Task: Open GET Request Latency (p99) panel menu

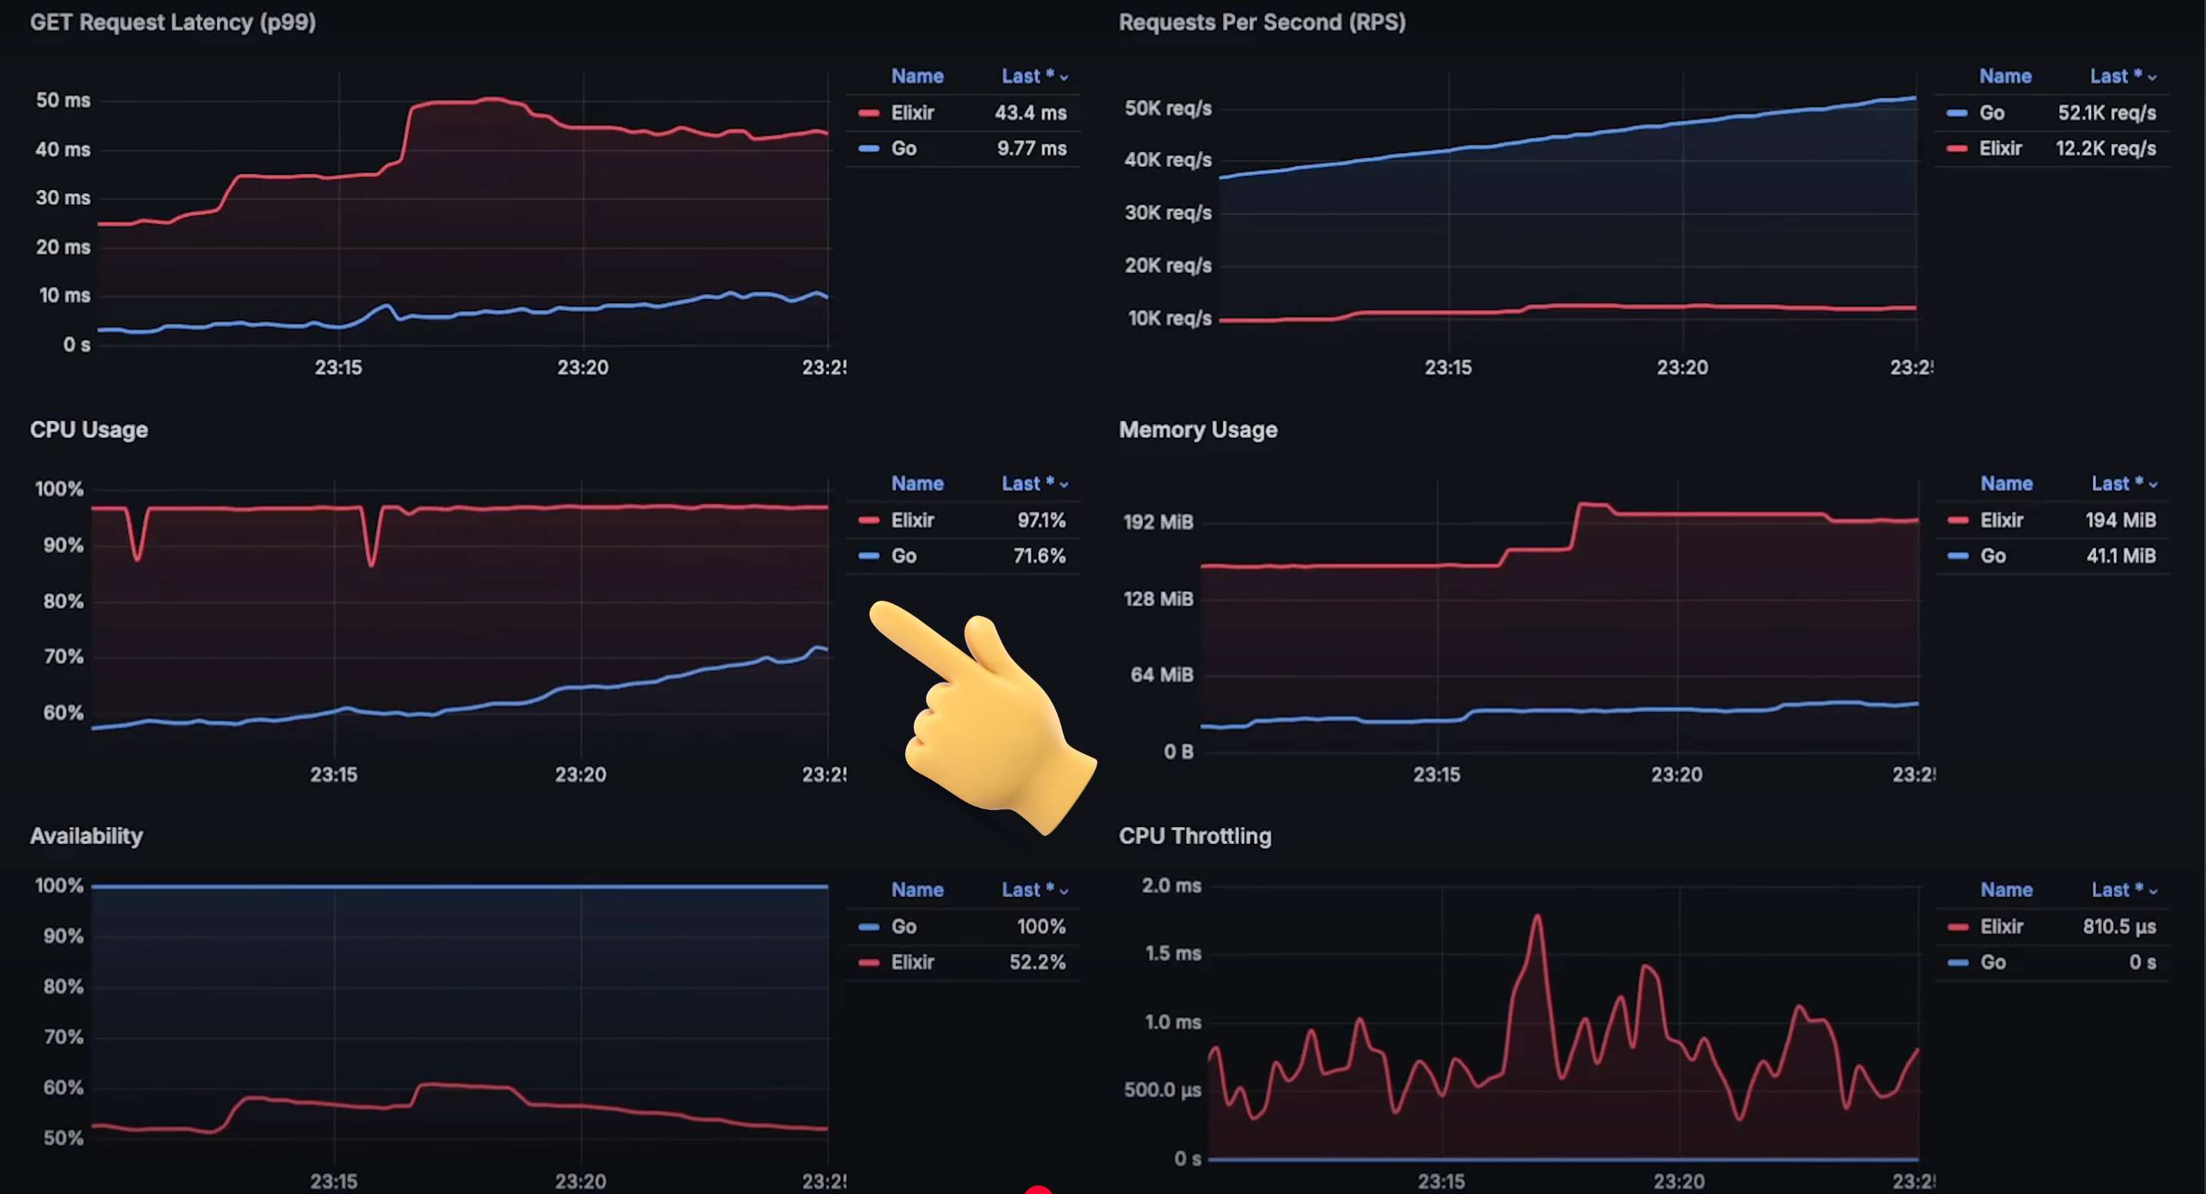Action: click(173, 22)
